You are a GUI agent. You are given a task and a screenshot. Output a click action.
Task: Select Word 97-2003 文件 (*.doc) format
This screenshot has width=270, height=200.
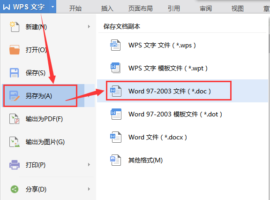[182, 91]
